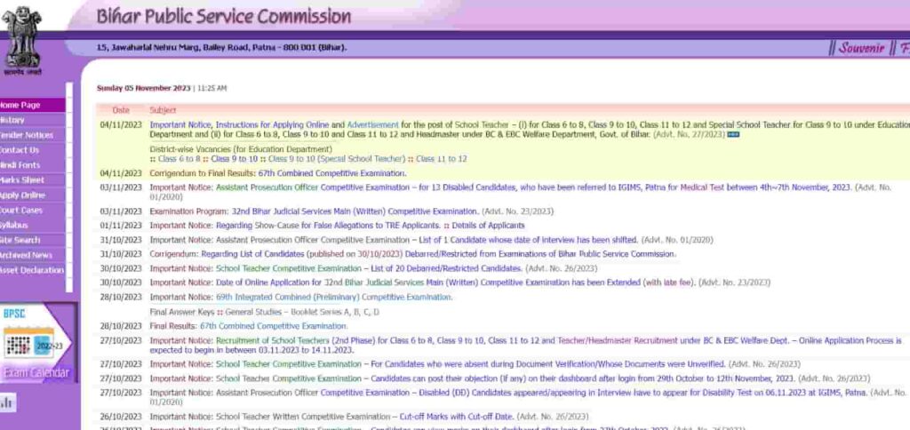This screenshot has width=910, height=430.
Task: Click the Date column header
Action: (x=121, y=109)
